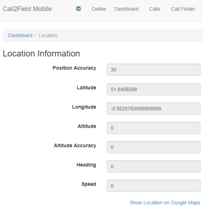Click the Speed label text

[x=89, y=184]
